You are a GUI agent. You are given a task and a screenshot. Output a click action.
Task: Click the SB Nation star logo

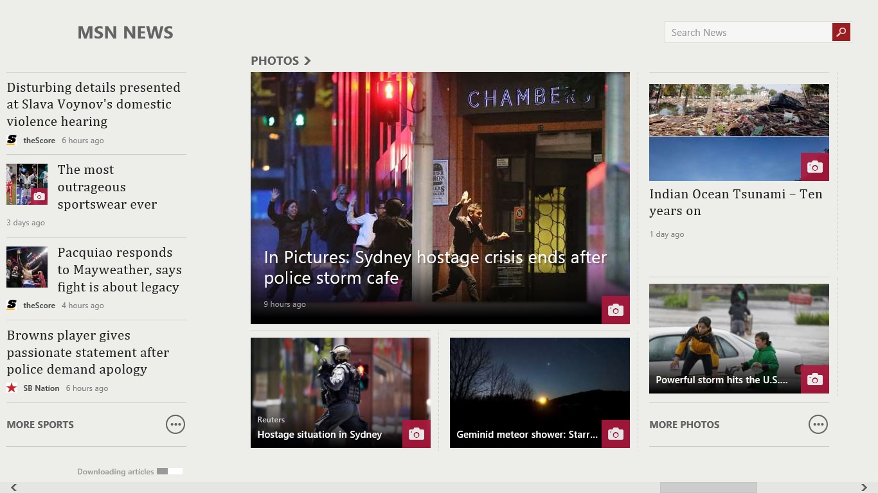point(12,388)
